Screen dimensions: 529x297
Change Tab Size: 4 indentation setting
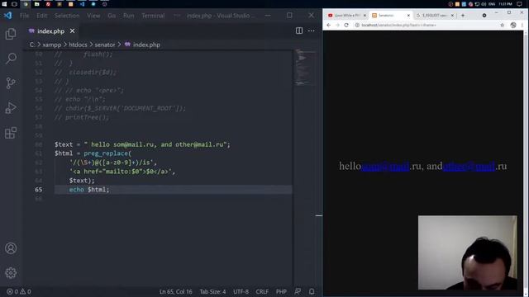213,291
